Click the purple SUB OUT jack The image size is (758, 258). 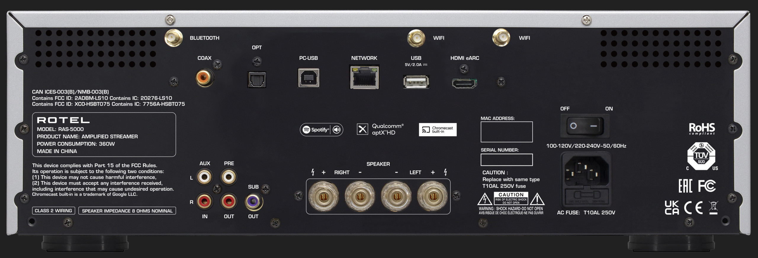[254, 202]
